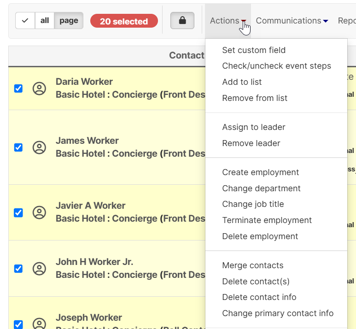356x329 pixels.
Task: Select 'Change department' action
Action: [261, 188]
